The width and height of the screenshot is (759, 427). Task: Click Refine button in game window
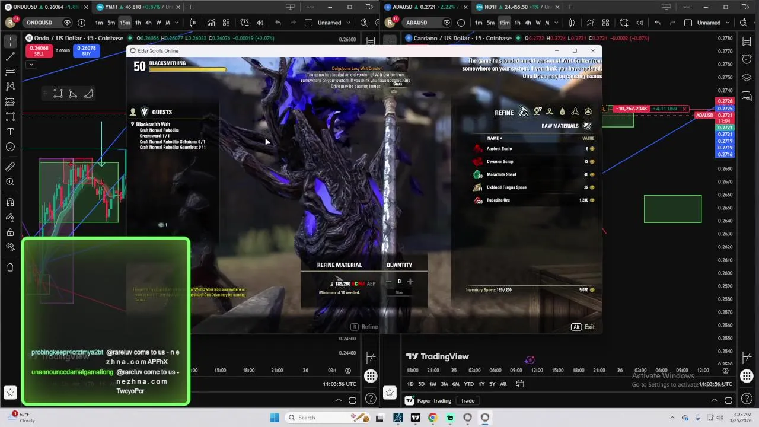pyautogui.click(x=364, y=327)
